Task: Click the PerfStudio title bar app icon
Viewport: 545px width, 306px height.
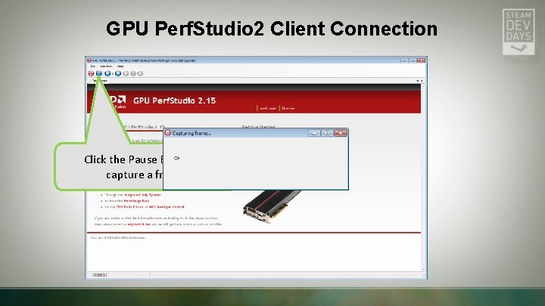Action: (x=89, y=60)
